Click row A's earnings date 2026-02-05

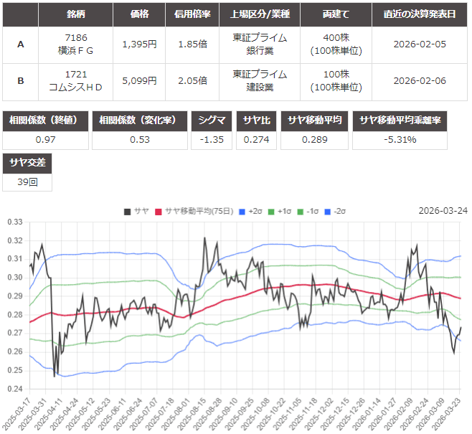(420, 44)
